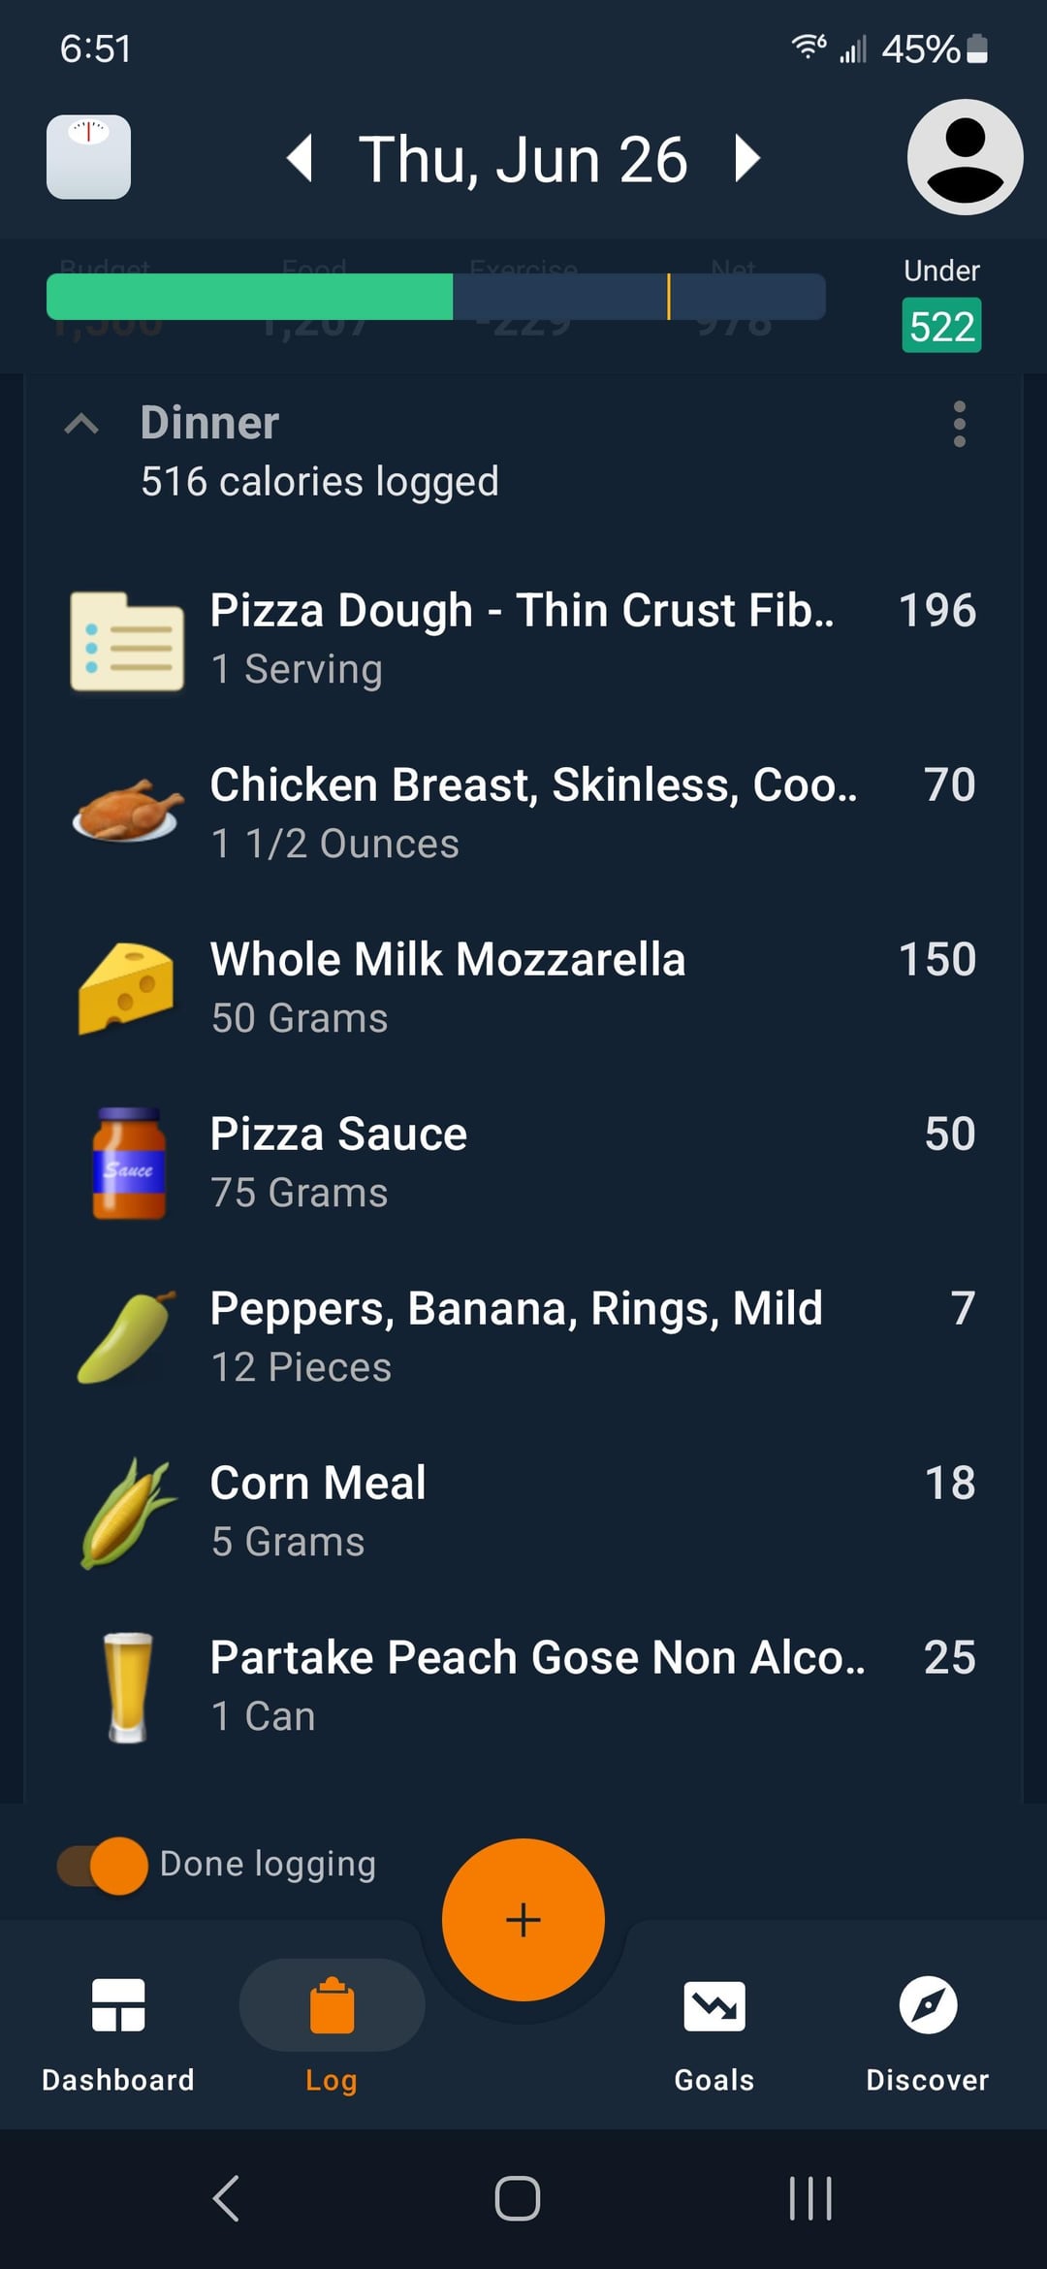The image size is (1047, 2269).
Task: Open Thu, Jun 26 date picker
Action: (x=523, y=159)
